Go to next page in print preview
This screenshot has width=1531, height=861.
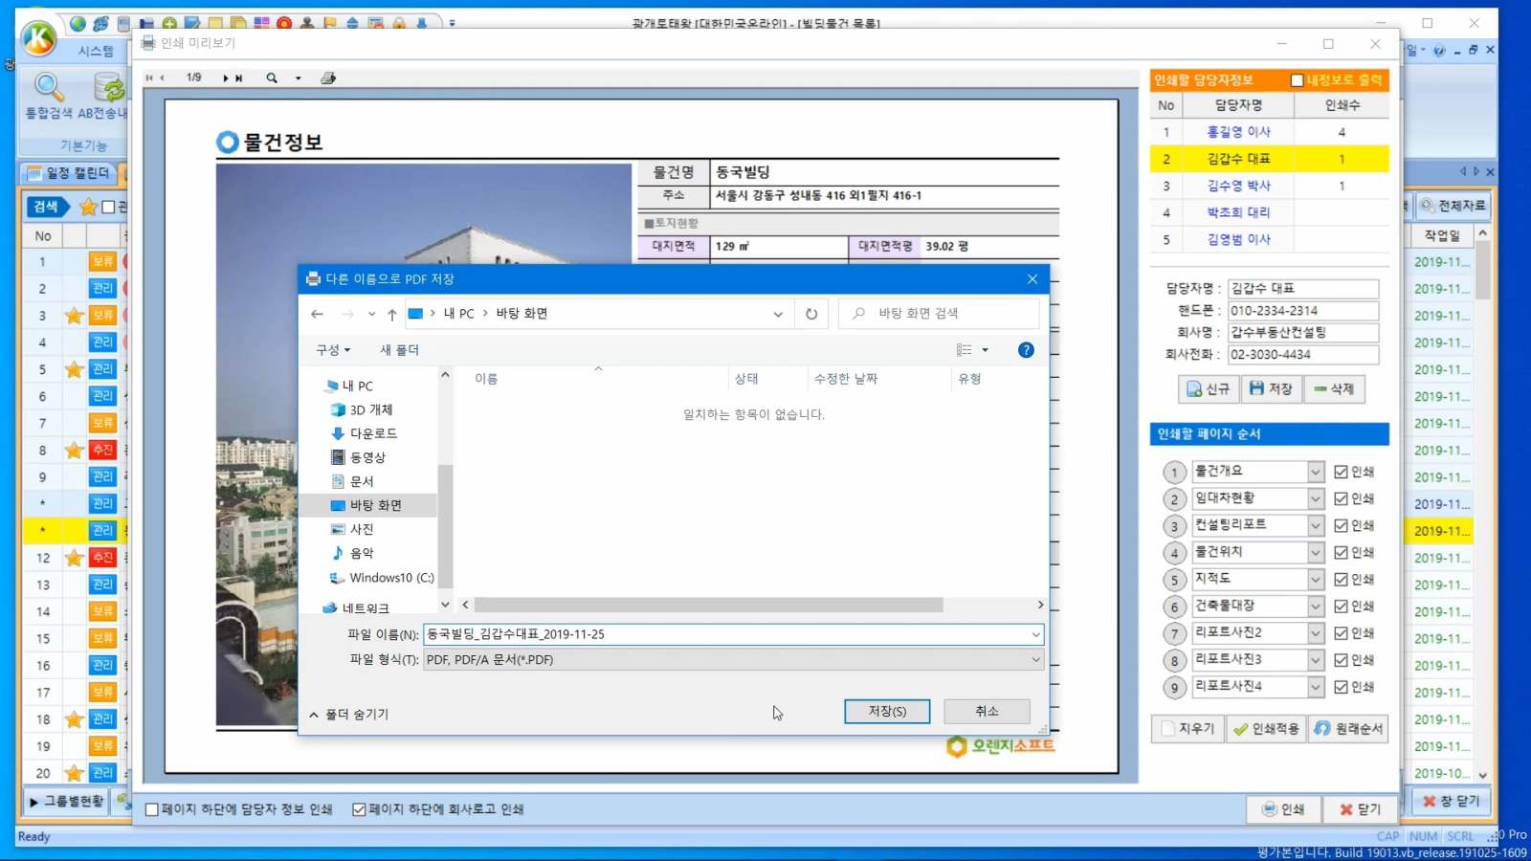226,77
